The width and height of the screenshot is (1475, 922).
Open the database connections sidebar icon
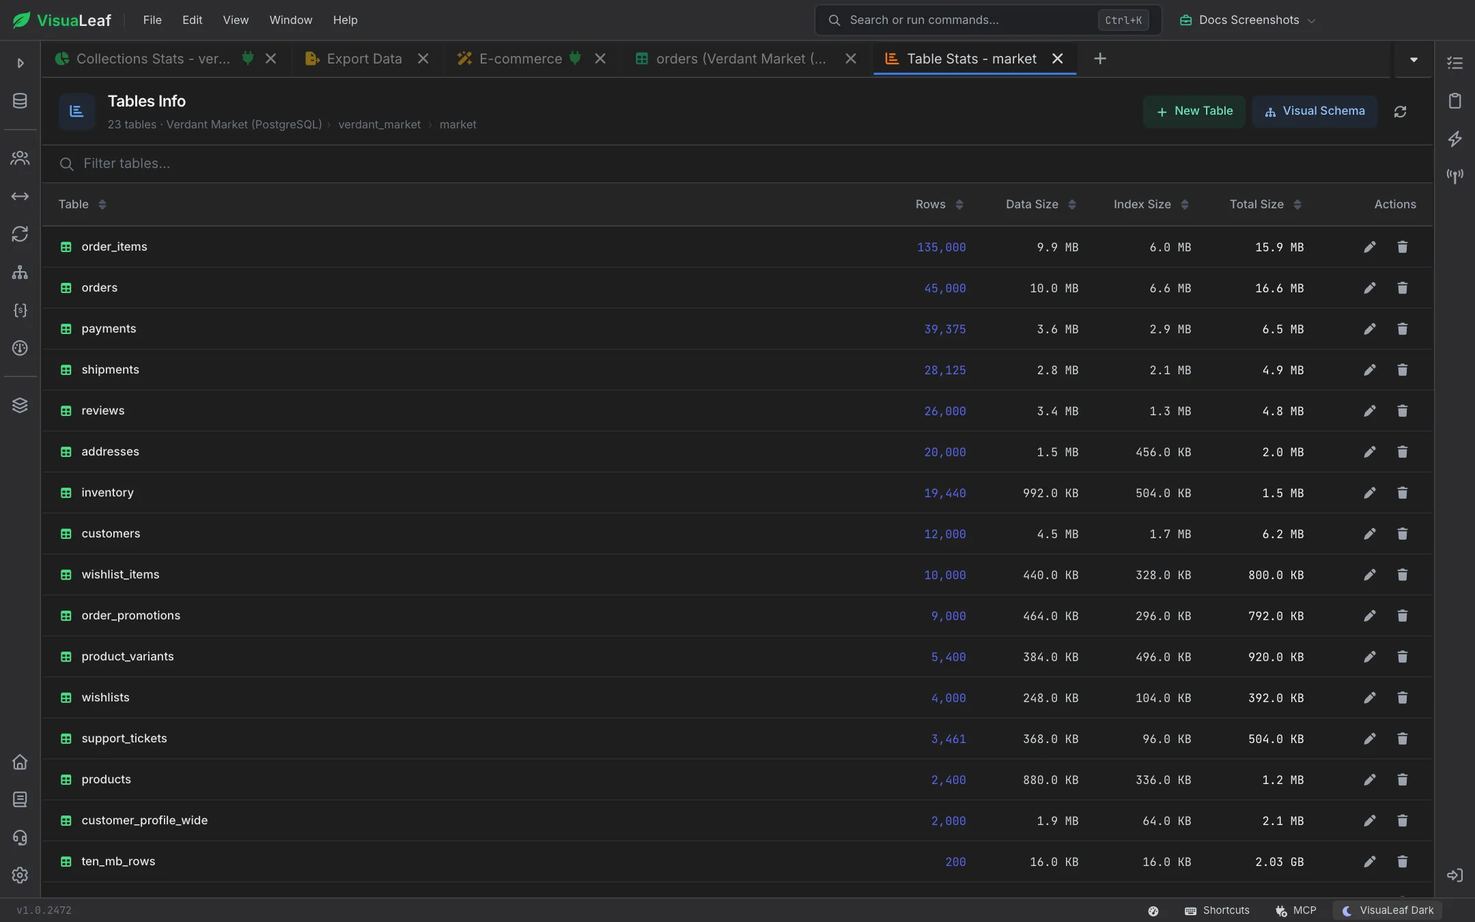[20, 101]
